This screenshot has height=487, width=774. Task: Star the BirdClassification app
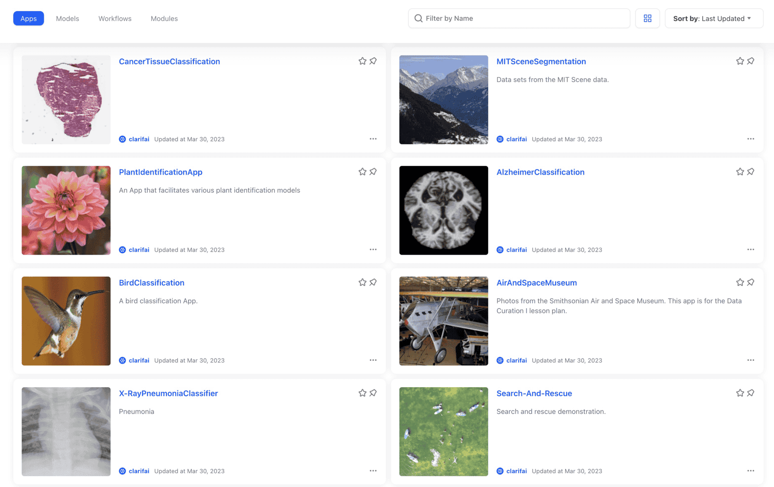coord(362,282)
